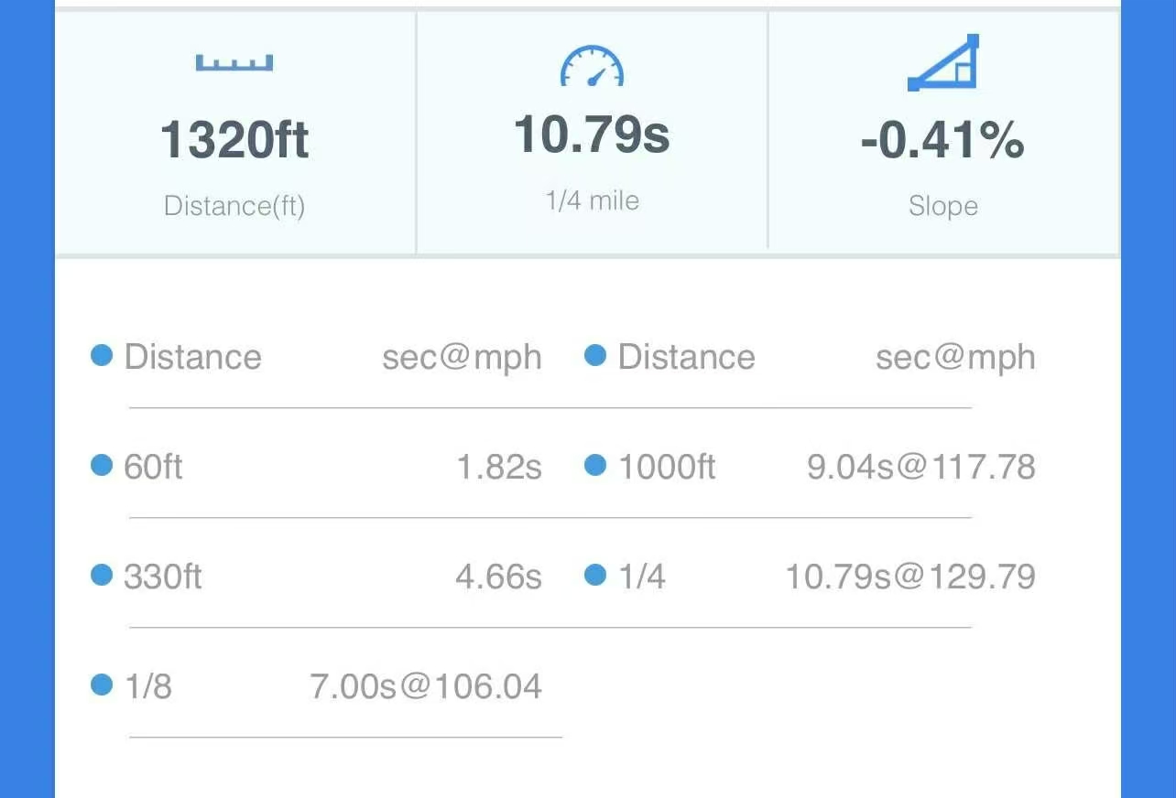
Task: Select the -0.41% slope value
Action: tap(942, 140)
